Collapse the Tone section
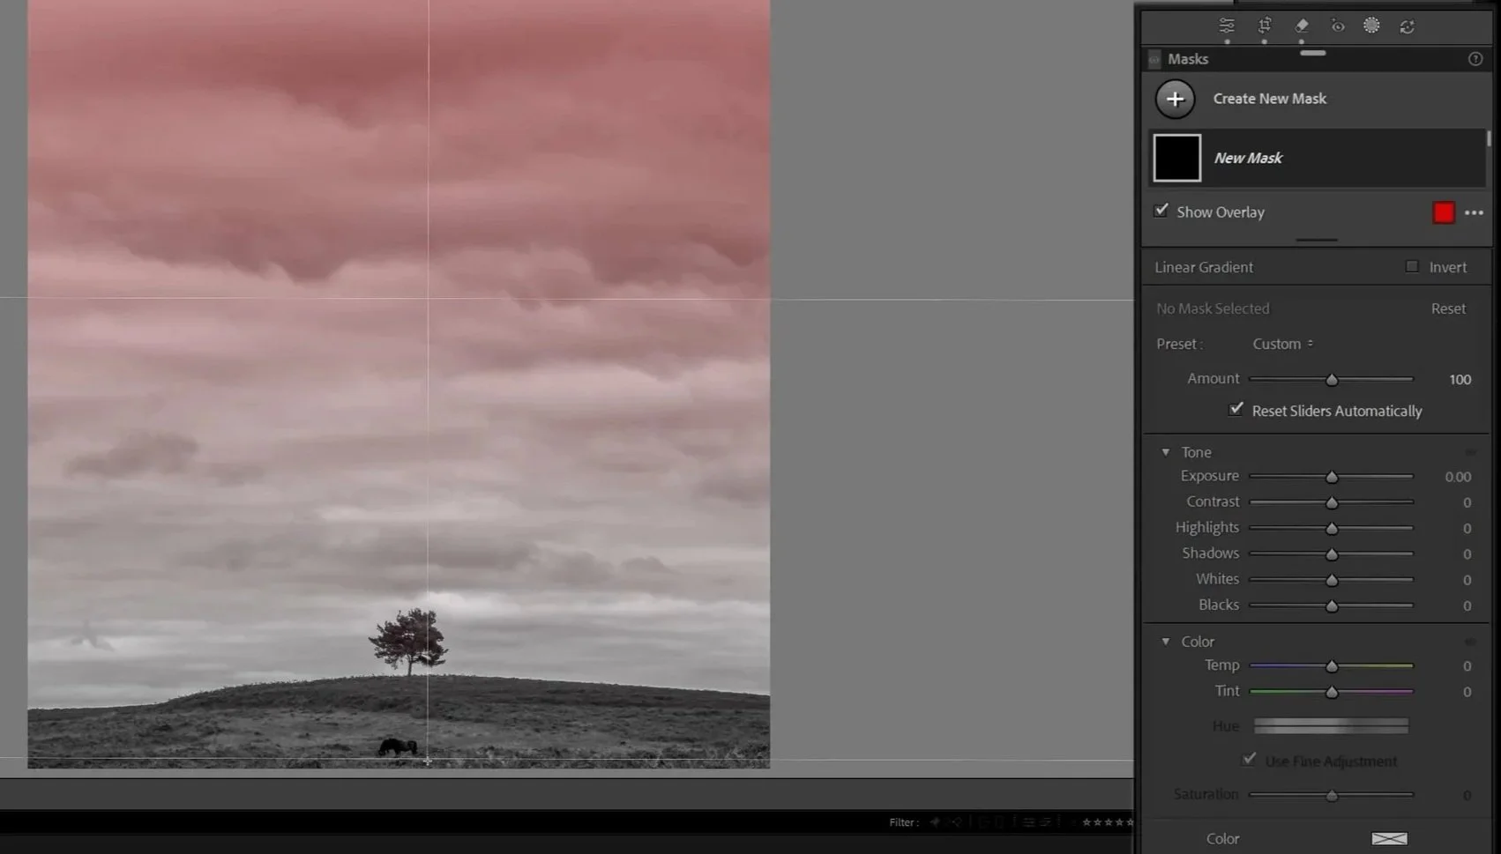 coord(1166,451)
